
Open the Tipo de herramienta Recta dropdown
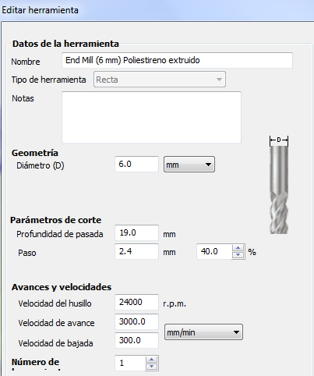click(x=160, y=80)
